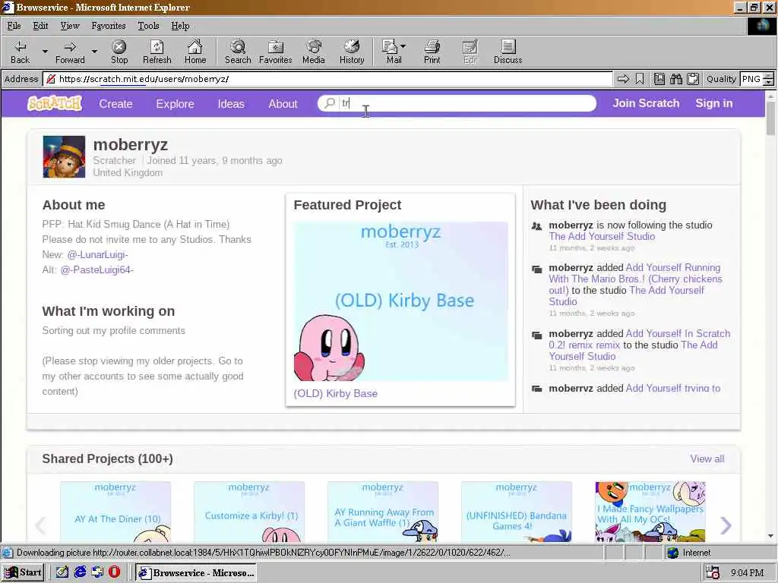This screenshot has width=778, height=583.
Task: Click the bookmark ribbon icon beside address bar
Action: coord(640,79)
